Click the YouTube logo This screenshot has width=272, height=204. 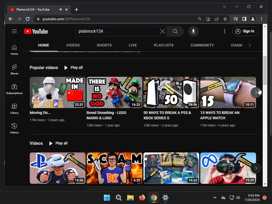click(36, 31)
